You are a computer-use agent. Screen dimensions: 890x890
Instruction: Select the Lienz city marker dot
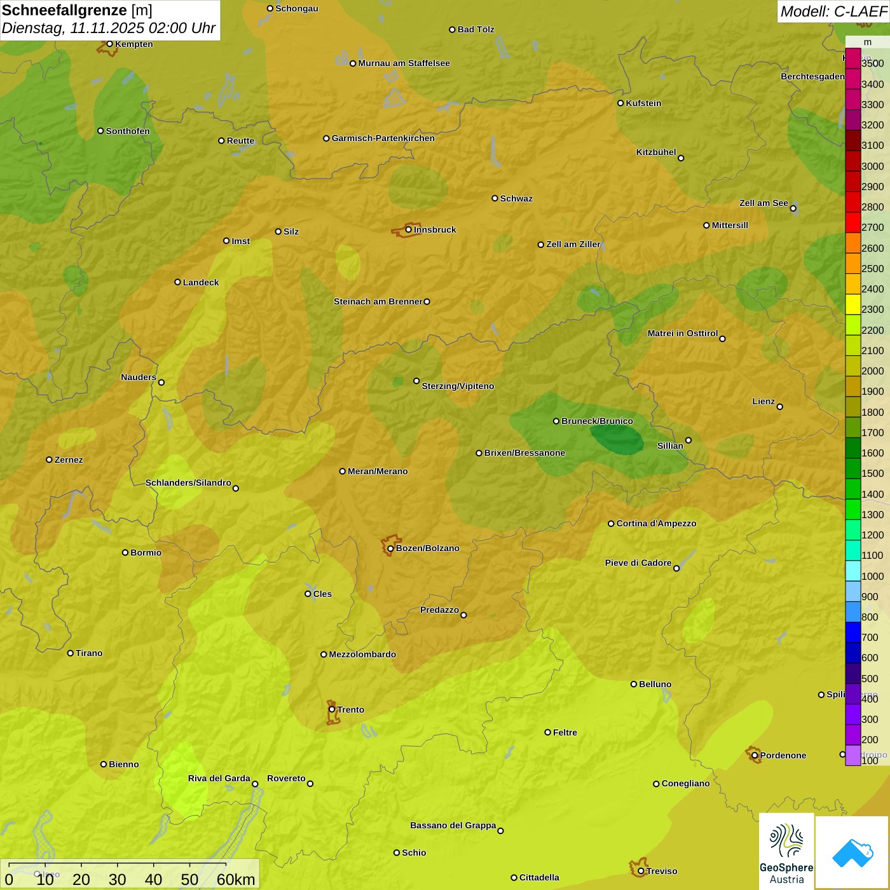coord(780,407)
